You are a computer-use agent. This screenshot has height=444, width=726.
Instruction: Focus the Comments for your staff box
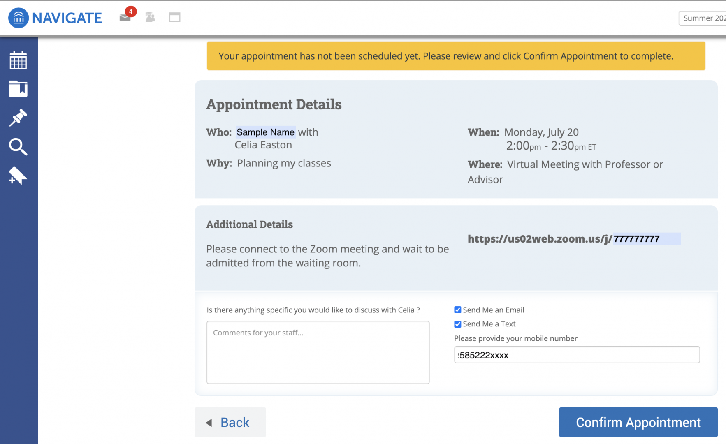[318, 352]
